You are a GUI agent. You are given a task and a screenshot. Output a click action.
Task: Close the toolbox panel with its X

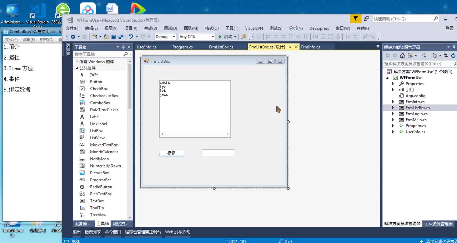tap(129, 47)
